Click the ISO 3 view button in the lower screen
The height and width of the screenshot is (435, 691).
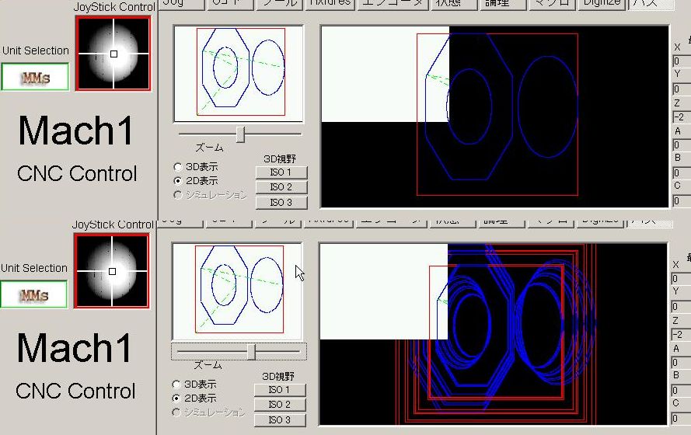(x=280, y=420)
